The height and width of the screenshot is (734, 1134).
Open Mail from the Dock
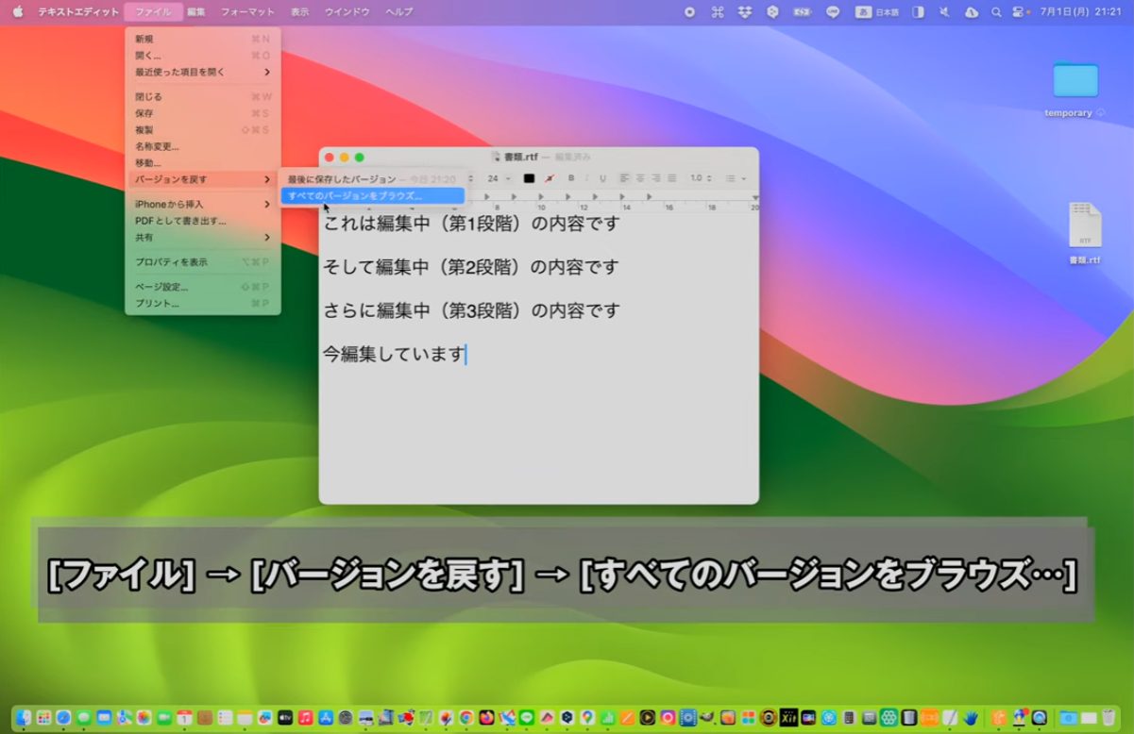click(x=104, y=718)
